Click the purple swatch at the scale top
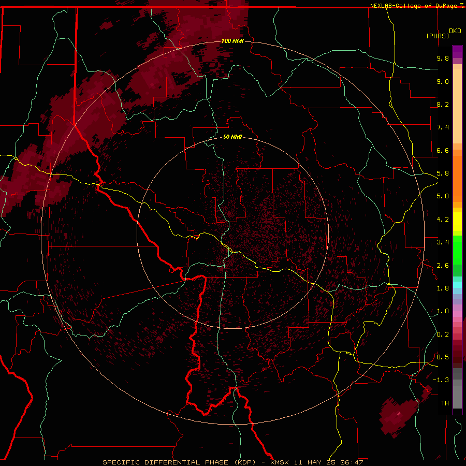This screenshot has height=466, width=466. 457,52
